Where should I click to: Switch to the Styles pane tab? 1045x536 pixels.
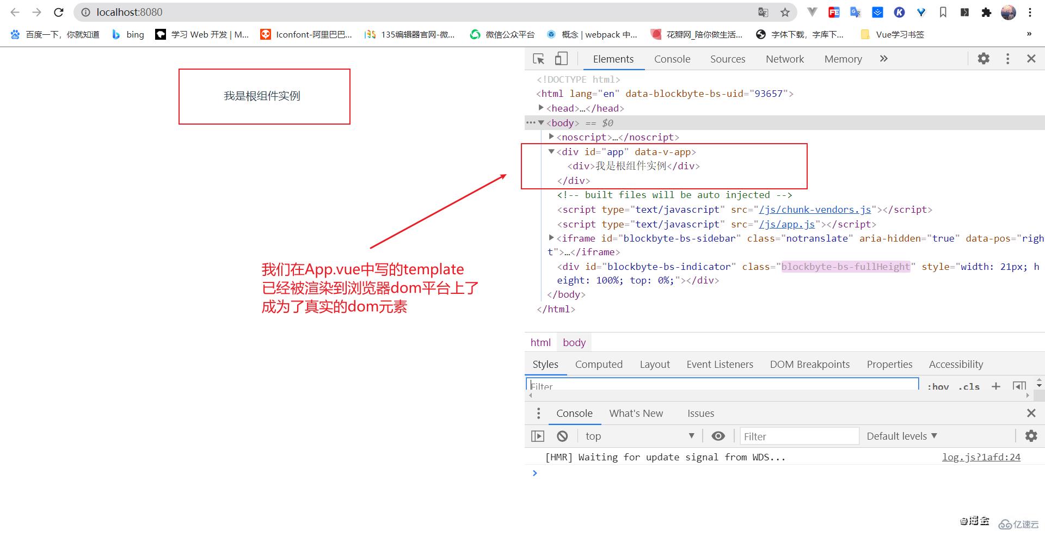tap(545, 364)
